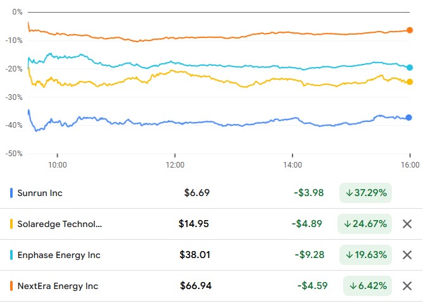Viewport: 428px width, 308px height.
Task: Click the Sunrun Inc blue color marker
Action: tap(11, 193)
